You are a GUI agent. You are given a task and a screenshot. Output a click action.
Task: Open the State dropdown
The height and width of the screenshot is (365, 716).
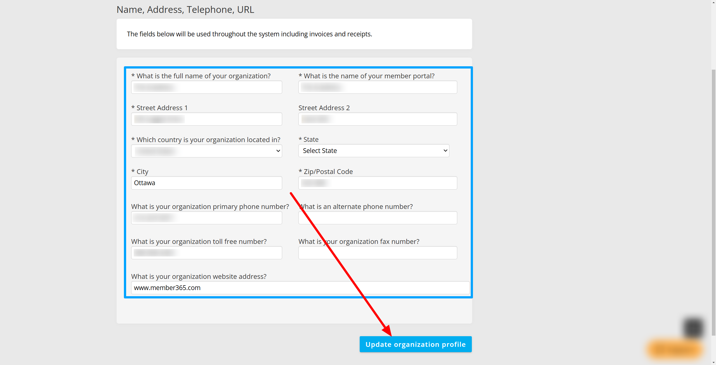pos(374,151)
